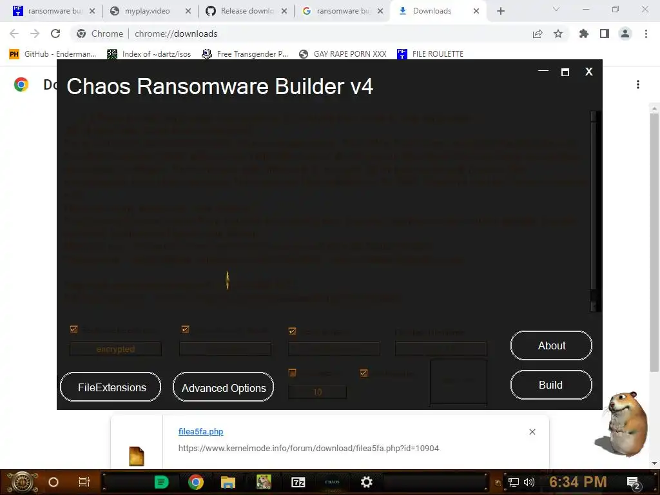This screenshot has height=495, width=660.
Task: Open the 7z archiver taskbar icon
Action: click(x=298, y=482)
